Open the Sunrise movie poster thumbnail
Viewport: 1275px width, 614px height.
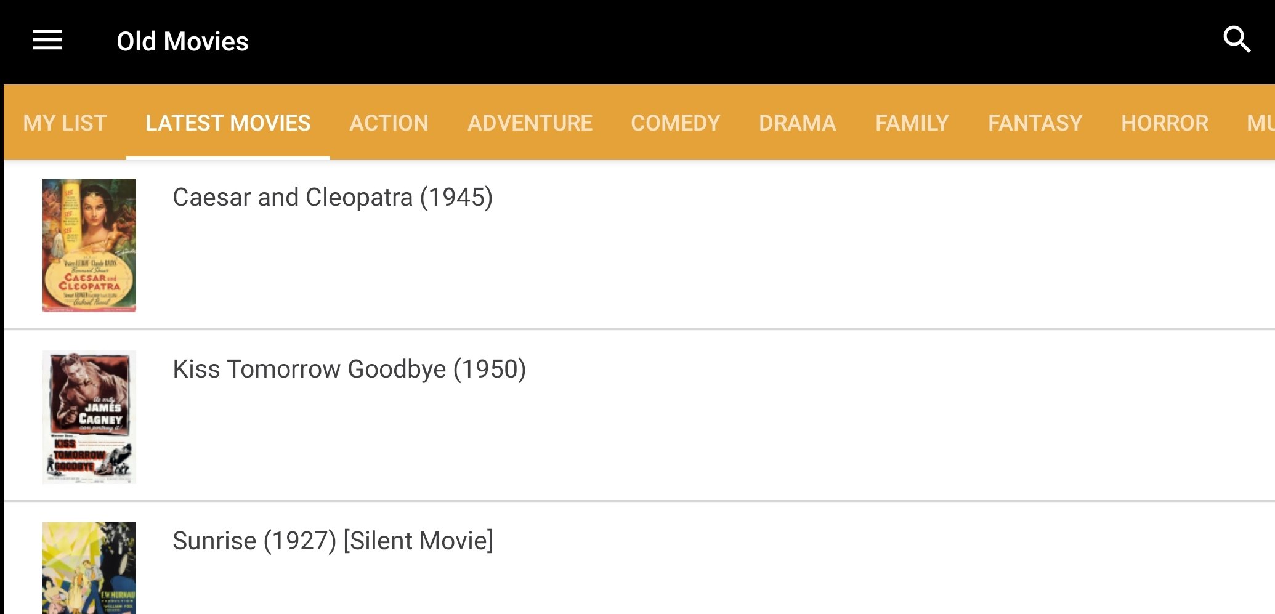tap(89, 568)
